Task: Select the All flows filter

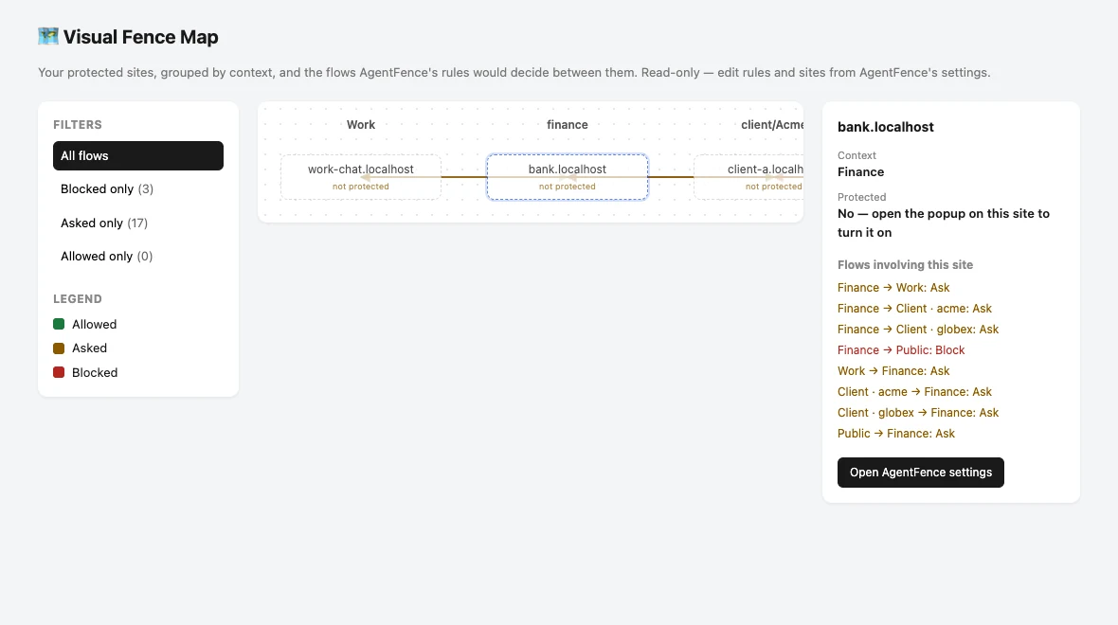Action: 138,155
